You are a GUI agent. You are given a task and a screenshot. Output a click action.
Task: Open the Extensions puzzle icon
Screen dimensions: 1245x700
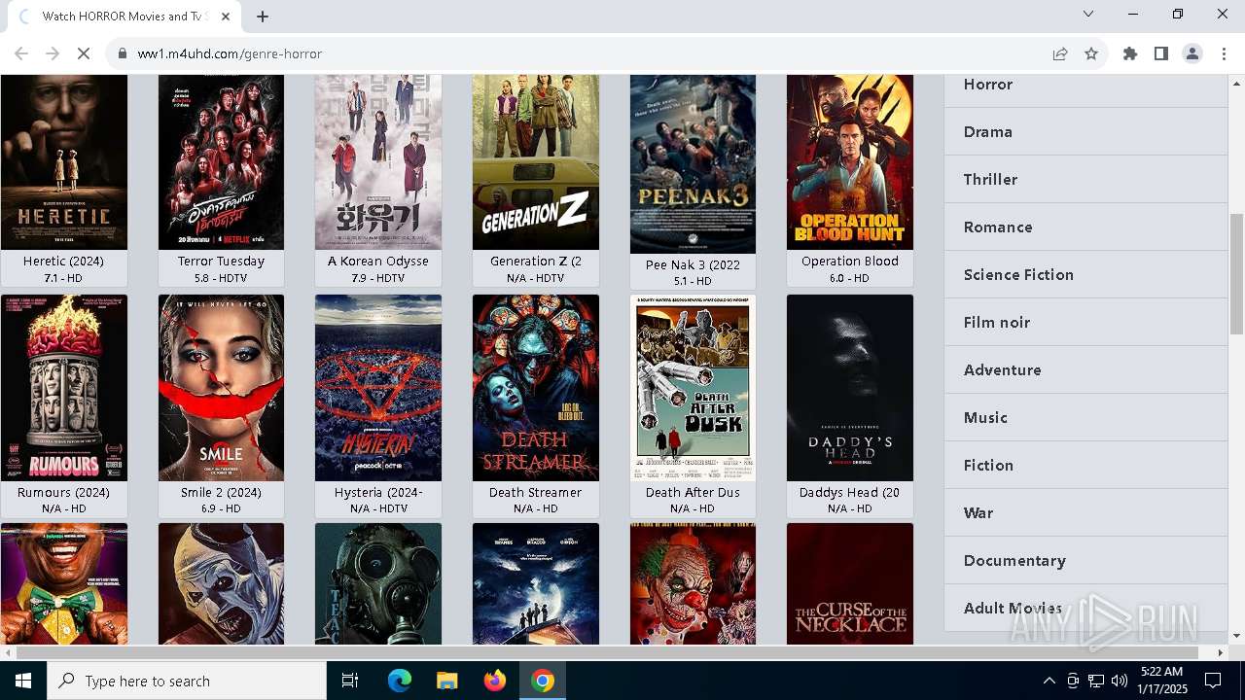[x=1130, y=53]
